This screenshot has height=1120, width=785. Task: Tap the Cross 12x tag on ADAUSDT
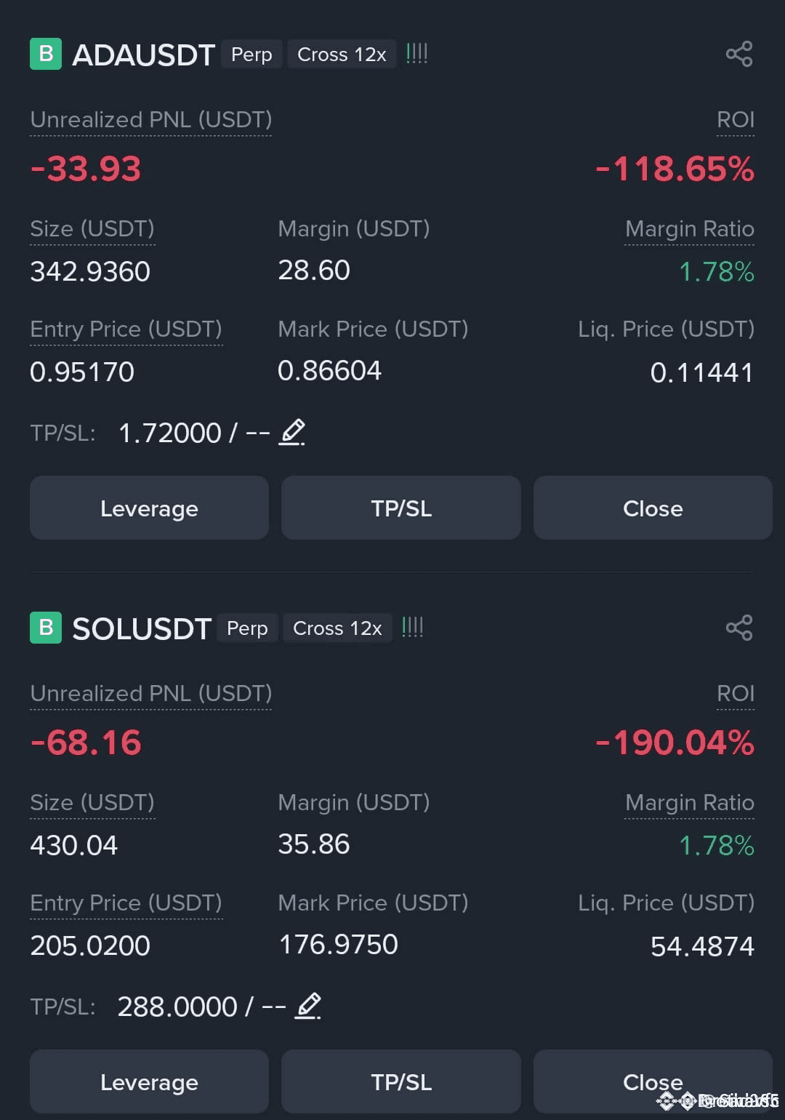click(x=342, y=55)
